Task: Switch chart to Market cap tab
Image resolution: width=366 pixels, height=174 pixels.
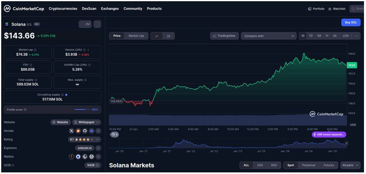Action: [136, 36]
